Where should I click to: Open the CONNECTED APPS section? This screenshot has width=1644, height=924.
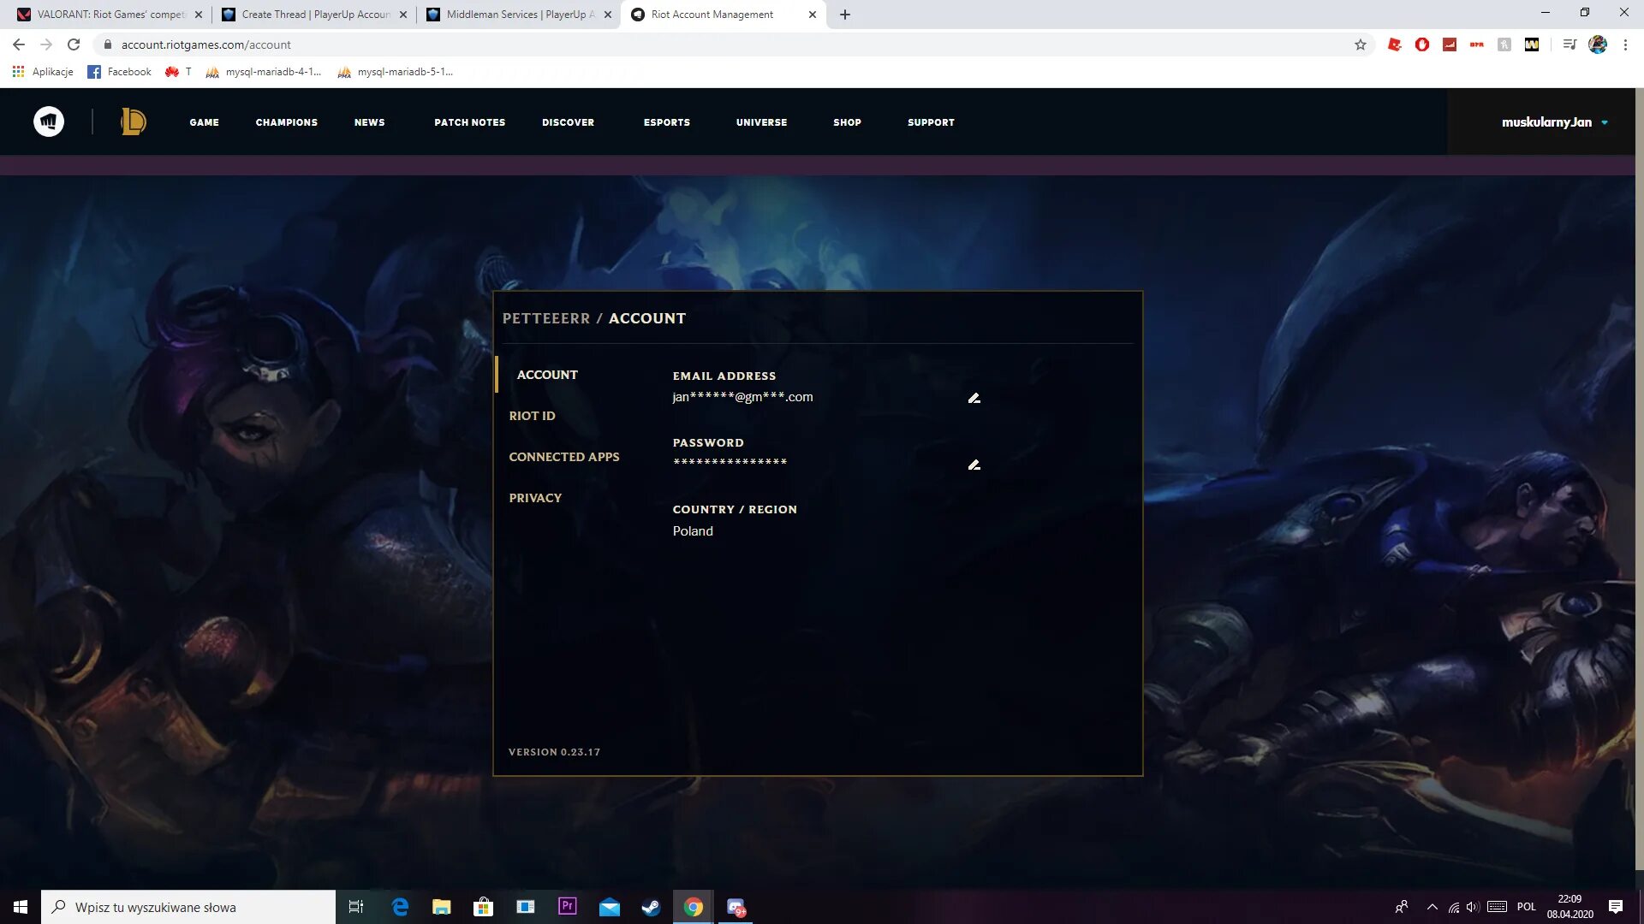(564, 456)
